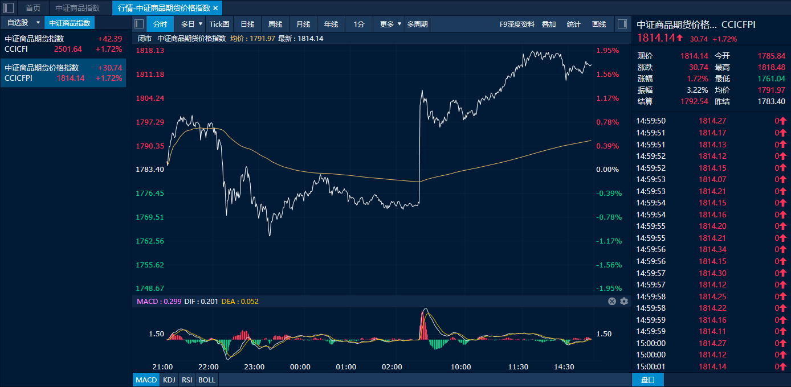Click the window icon at top-left corner

pos(8,8)
